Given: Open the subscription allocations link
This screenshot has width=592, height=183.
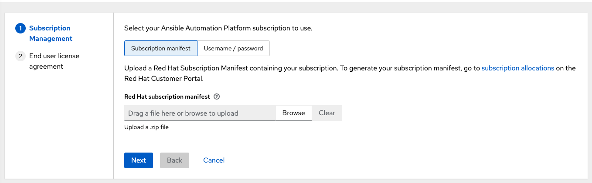Looking at the screenshot, I should click(x=517, y=68).
